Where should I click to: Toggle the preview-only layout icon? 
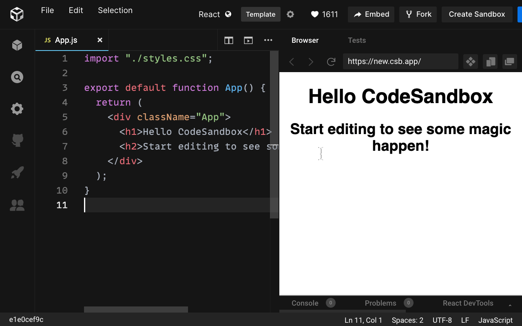pyautogui.click(x=248, y=40)
